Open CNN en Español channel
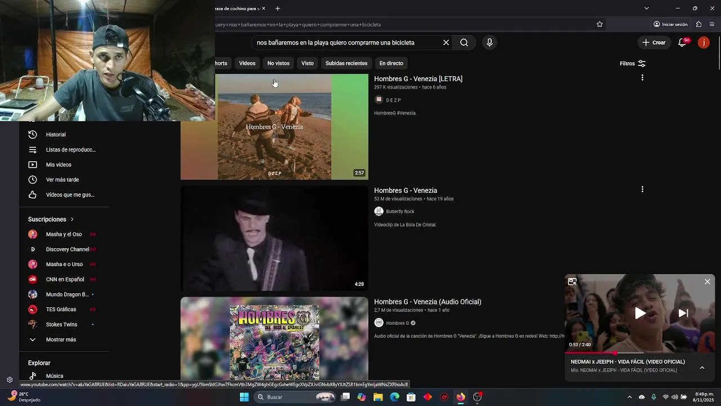 coord(64,279)
